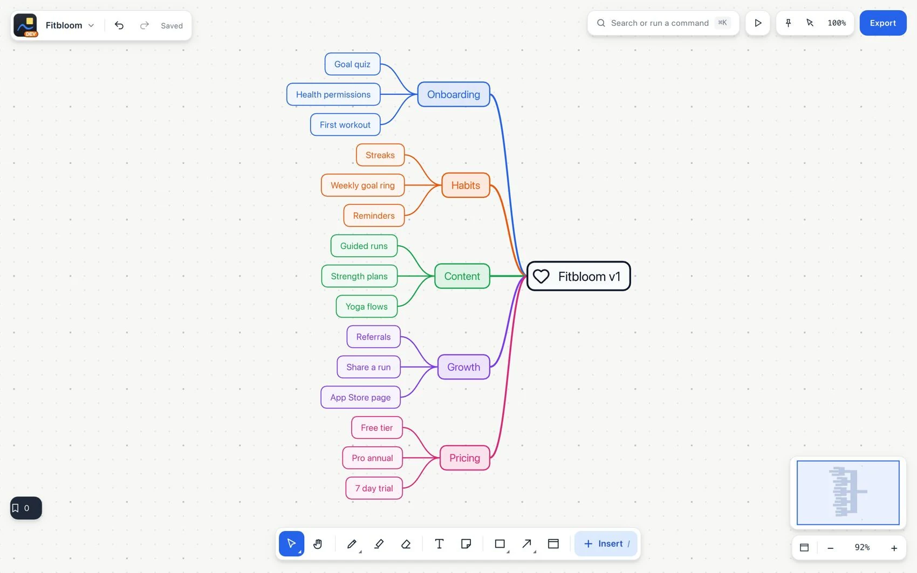Pick the sticky note tool
Image resolution: width=917 pixels, height=573 pixels.
click(x=466, y=543)
